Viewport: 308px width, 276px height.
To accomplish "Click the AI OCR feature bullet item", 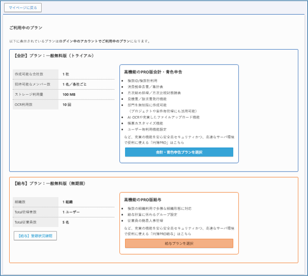I will click(x=164, y=117).
